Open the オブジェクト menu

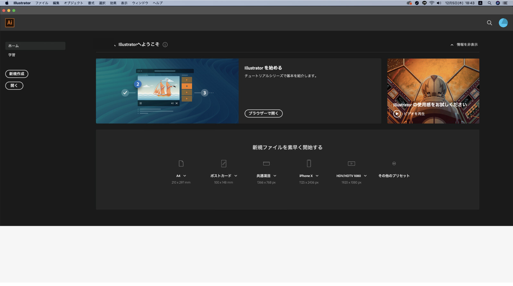[73, 3]
